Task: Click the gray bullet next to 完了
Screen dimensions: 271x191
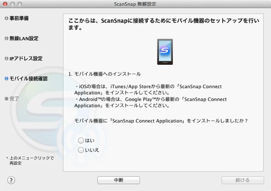Action: click(6, 99)
